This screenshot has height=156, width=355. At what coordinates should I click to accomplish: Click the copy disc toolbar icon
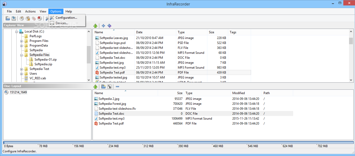click(x=34, y=18)
